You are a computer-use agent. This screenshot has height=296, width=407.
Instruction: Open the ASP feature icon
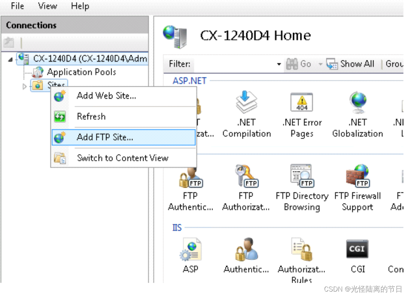point(190,249)
